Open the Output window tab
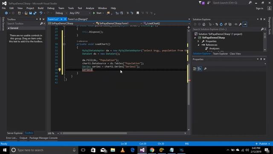This screenshot has height=154, width=273. [23, 138]
